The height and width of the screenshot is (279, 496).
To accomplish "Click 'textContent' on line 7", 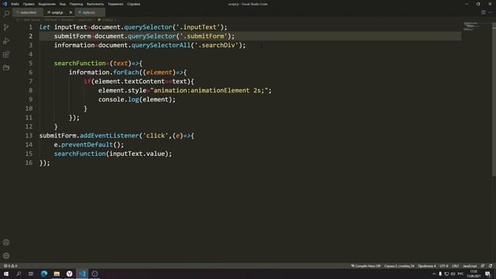I will 144,81.
